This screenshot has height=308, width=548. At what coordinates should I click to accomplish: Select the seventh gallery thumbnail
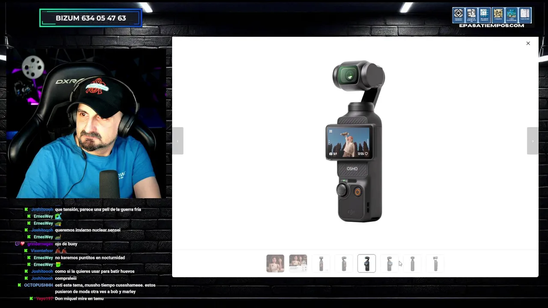412,264
